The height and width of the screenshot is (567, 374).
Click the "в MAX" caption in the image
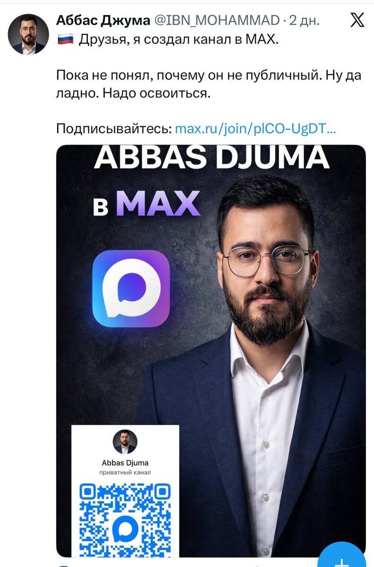[147, 204]
